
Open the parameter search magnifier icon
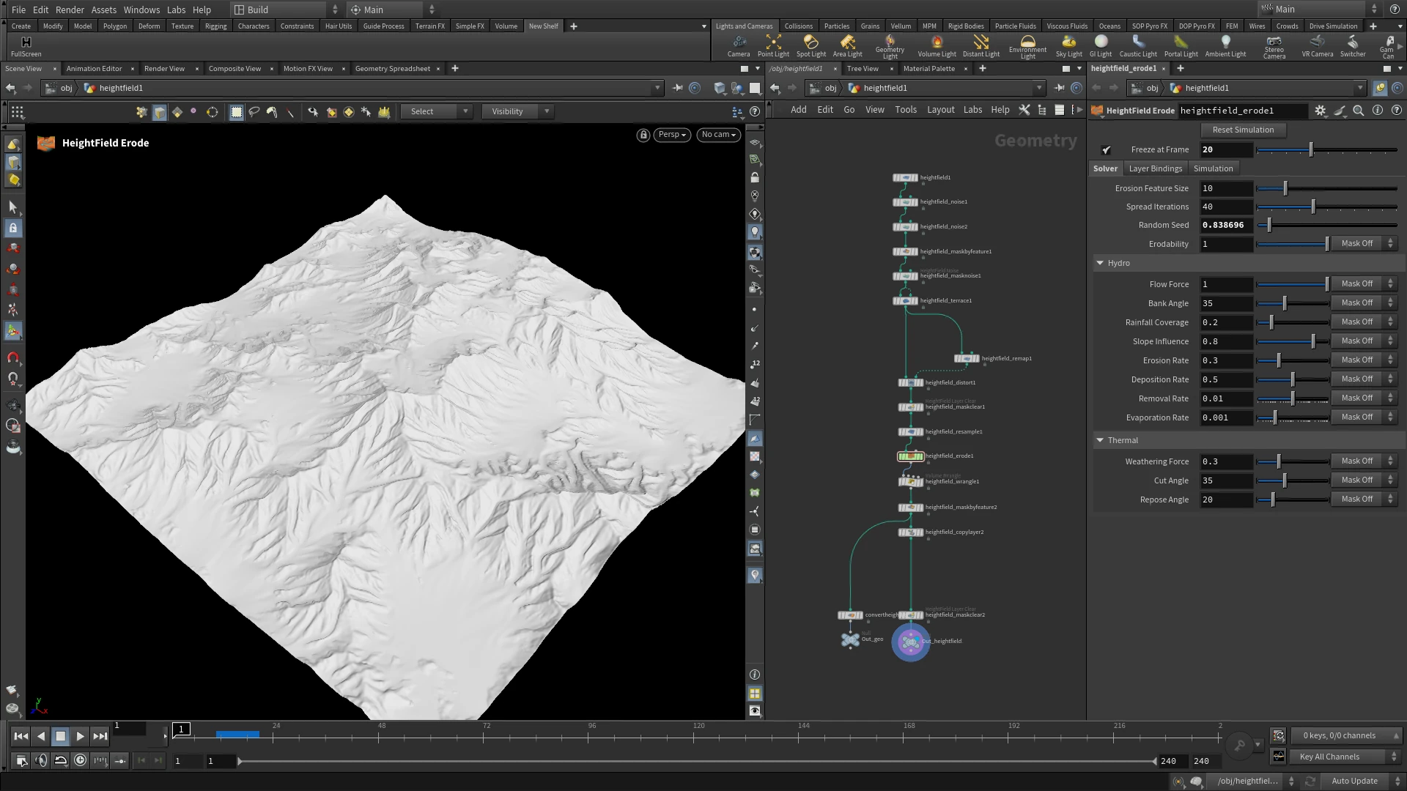[x=1359, y=111]
